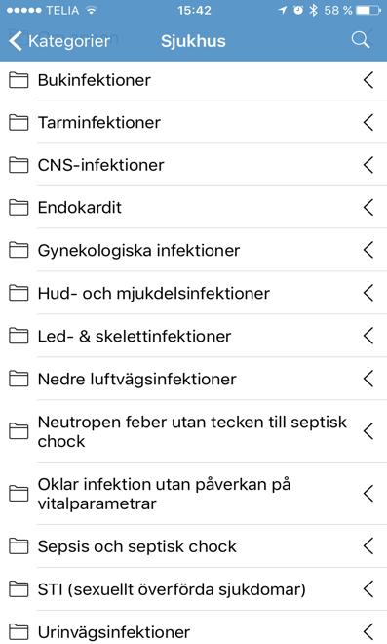This screenshot has width=387, height=644.
Task: Tap folder icon next to CNS-infektioner
Action: (19, 165)
